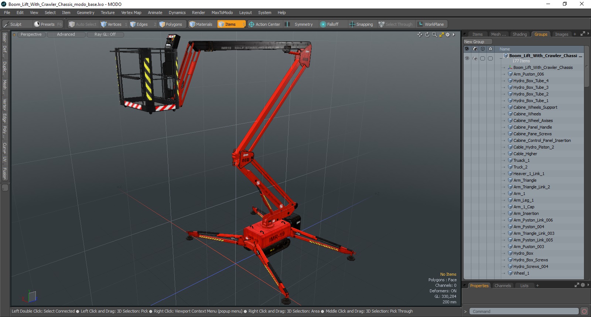Switch to Materials selection mode
This screenshot has width=591, height=317.
(202, 24)
